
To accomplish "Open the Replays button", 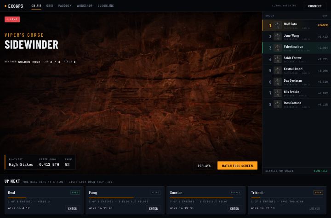I will tap(204, 166).
